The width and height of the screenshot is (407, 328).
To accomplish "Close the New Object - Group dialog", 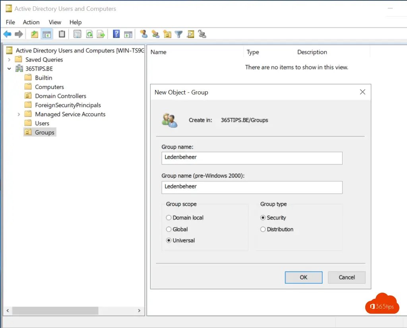I will [362, 92].
